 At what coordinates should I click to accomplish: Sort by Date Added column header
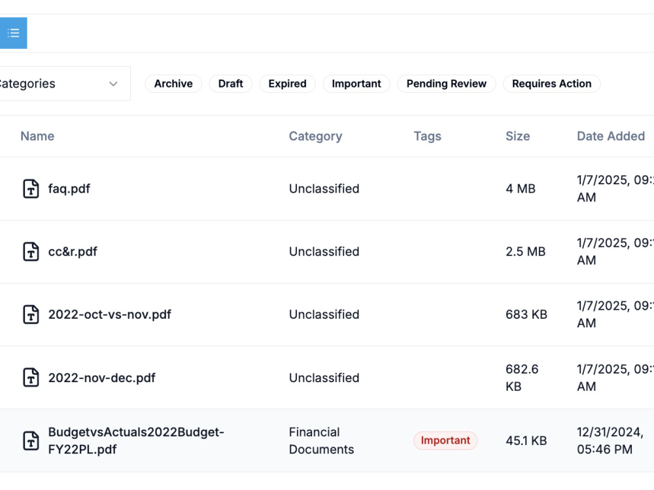coord(611,137)
